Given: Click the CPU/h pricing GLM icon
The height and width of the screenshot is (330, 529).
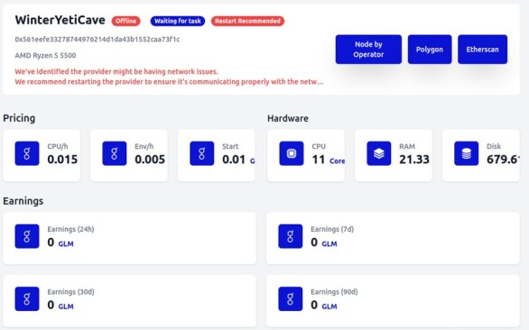Looking at the screenshot, I should pyautogui.click(x=27, y=153).
